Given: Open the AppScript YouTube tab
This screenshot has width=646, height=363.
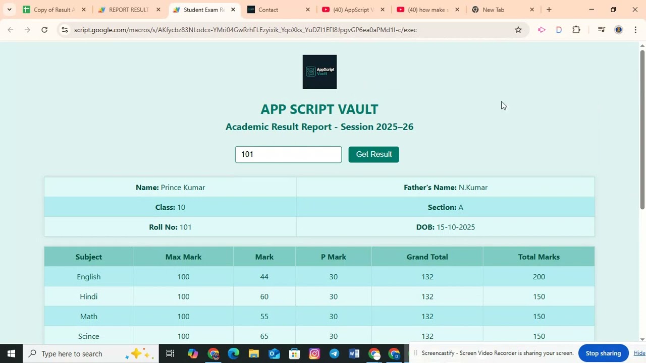Looking at the screenshot, I should coord(353,10).
